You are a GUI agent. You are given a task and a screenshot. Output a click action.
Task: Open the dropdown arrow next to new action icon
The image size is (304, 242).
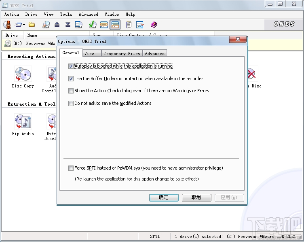(x=24, y=25)
